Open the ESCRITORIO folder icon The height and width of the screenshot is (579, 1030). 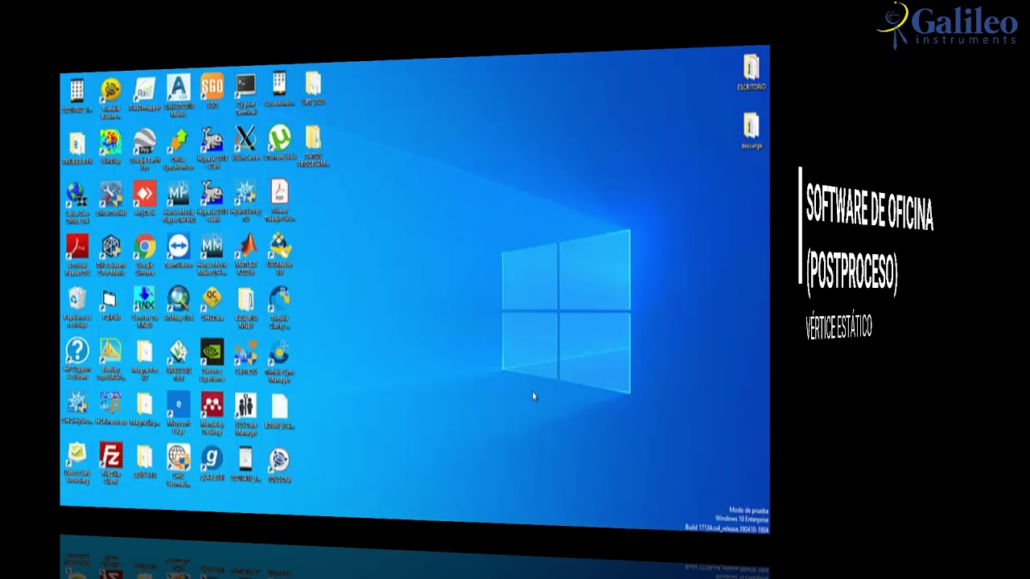[x=751, y=72]
